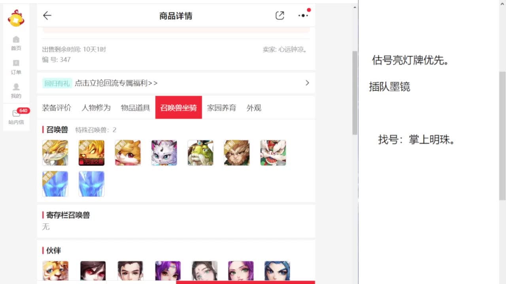Viewport: 506px width, 284px height.
Task: Switch to the 物品道具 tab
Action: point(136,108)
